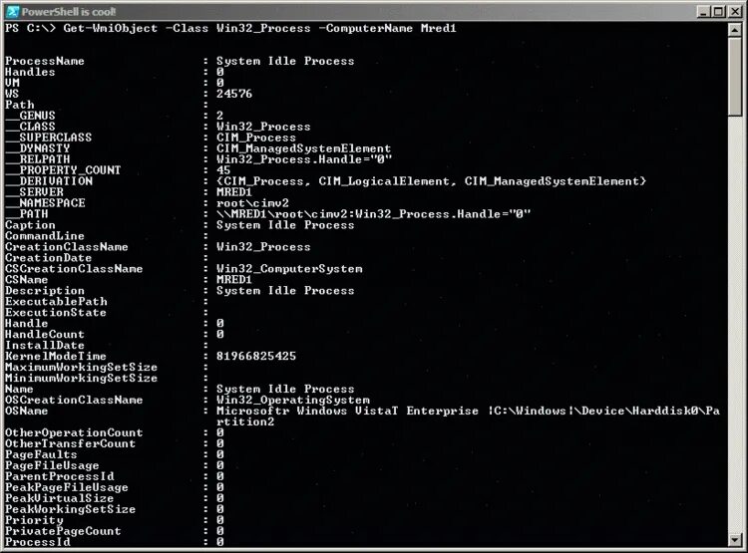Screen dimensions: 748x553
Task: Click the KernelModeTime value 81966825425
Action: 256,356
